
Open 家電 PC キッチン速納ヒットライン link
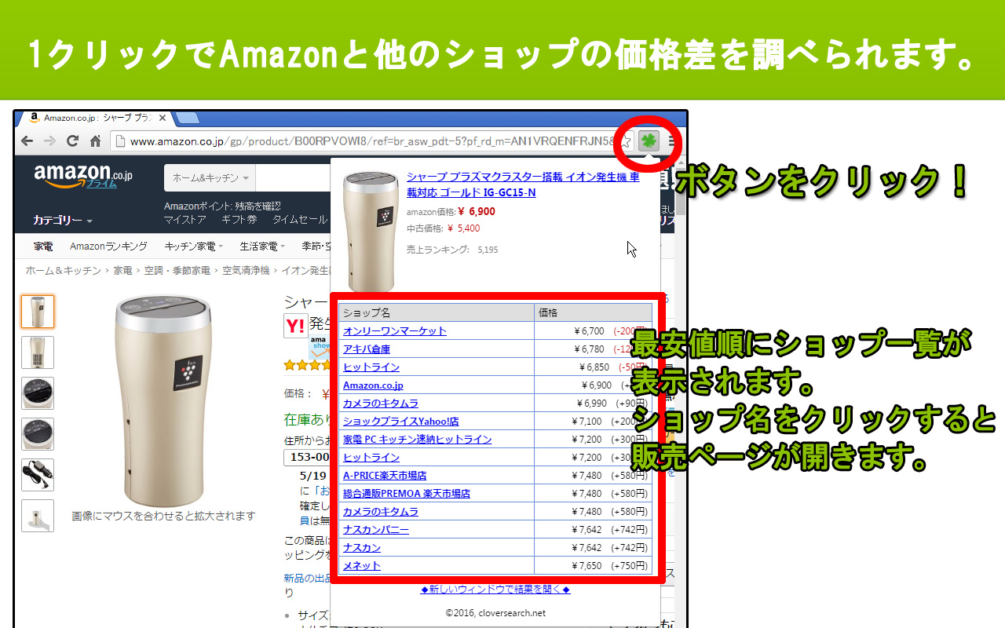(418, 440)
